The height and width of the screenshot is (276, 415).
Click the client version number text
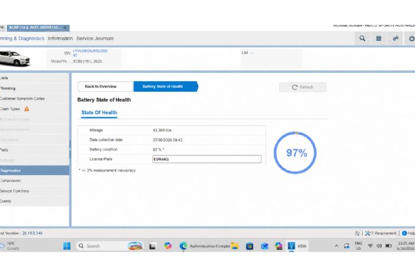click(32, 233)
